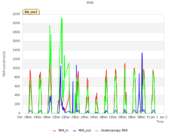Image resolution: width=181 pixels, height=136 pixels.
Task: Click the blue PAR_out spike near 1350
Action: pyautogui.click(x=142, y=53)
